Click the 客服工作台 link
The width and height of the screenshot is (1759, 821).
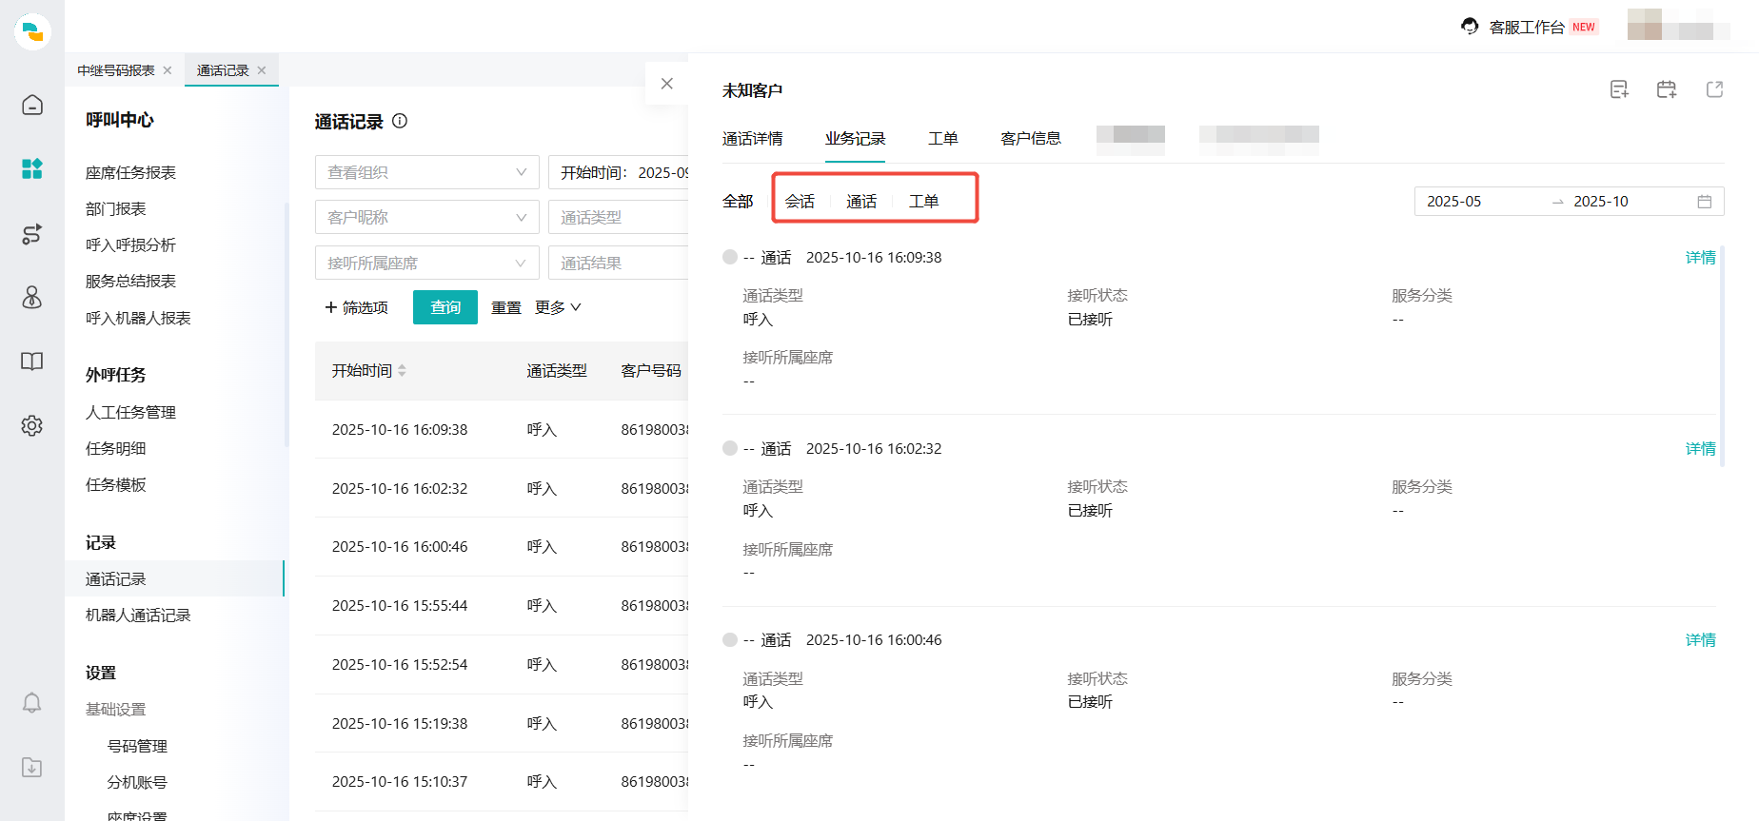(x=1527, y=27)
